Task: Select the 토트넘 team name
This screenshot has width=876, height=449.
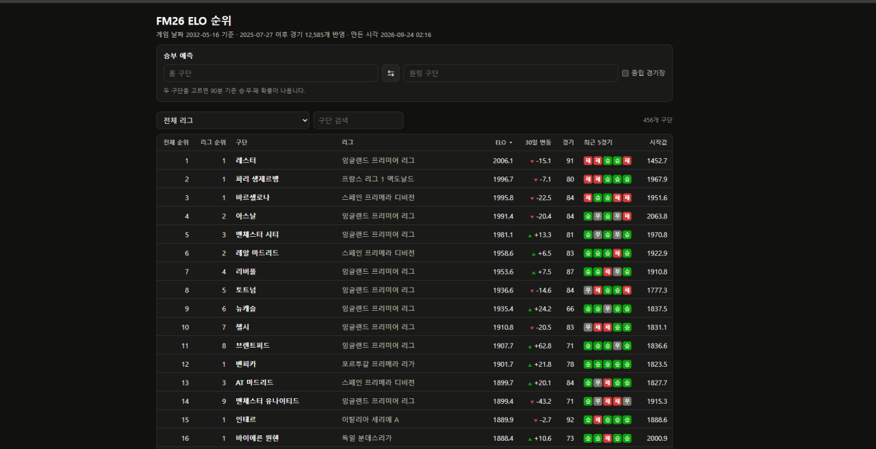Action: click(x=246, y=290)
